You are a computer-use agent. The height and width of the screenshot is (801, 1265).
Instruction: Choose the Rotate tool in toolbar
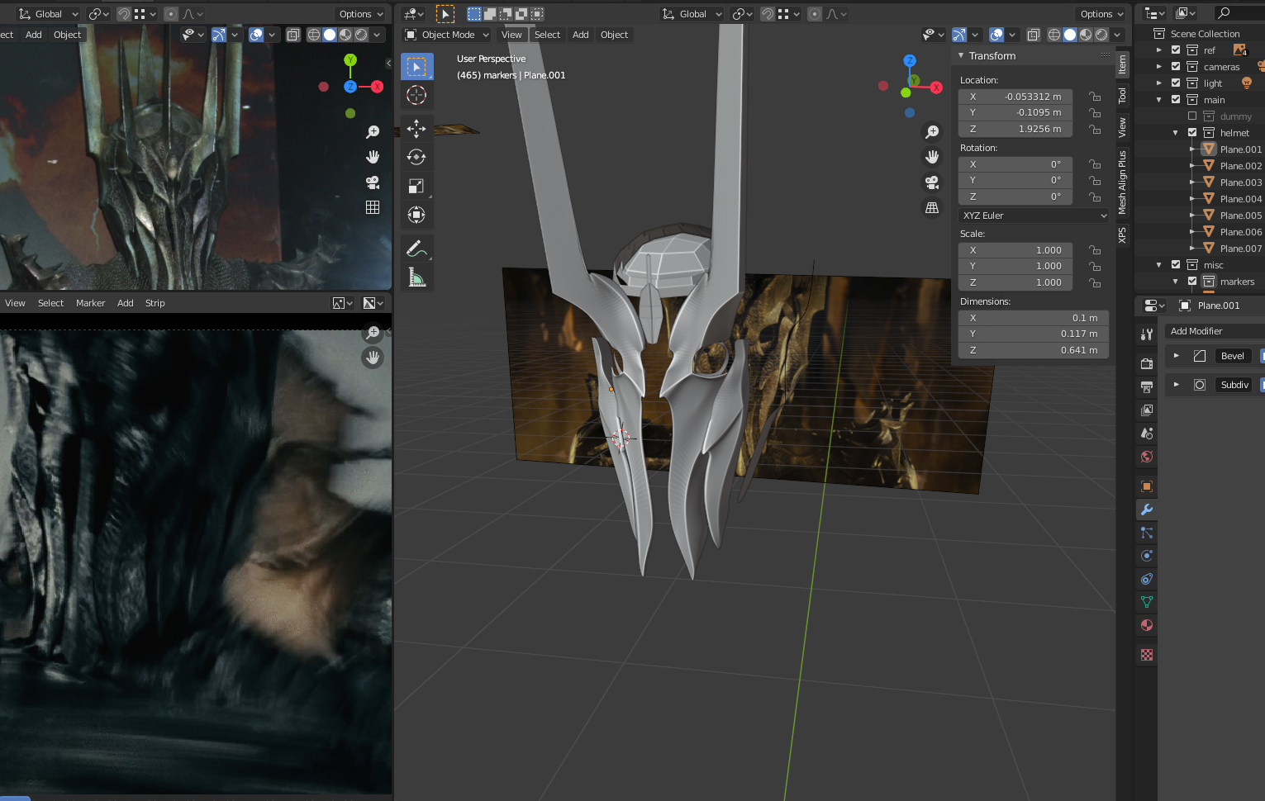click(416, 157)
